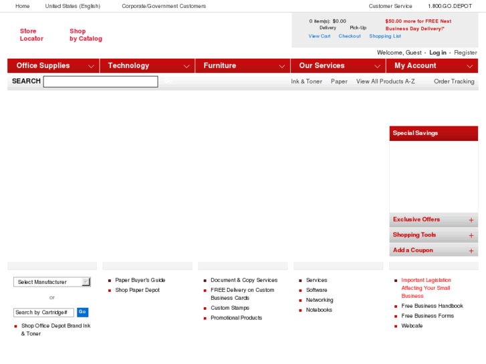
Task: Go to the Home link
Action: [23, 6]
